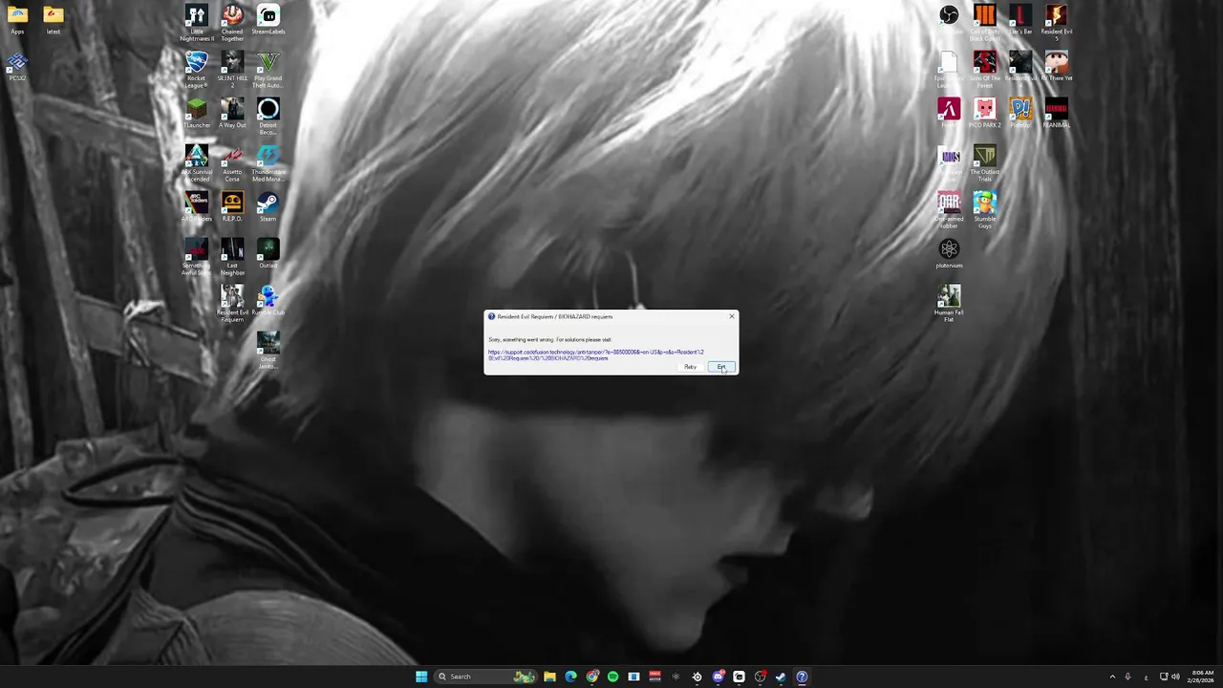1223x688 pixels.
Task: Click the Exit button in the error dialog
Action: click(721, 367)
